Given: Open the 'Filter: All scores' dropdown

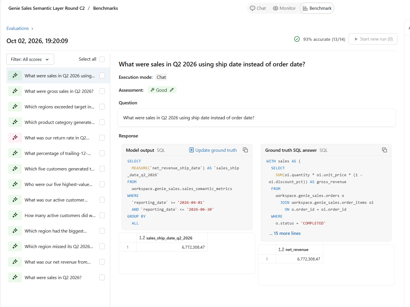Looking at the screenshot, I should [30, 59].
